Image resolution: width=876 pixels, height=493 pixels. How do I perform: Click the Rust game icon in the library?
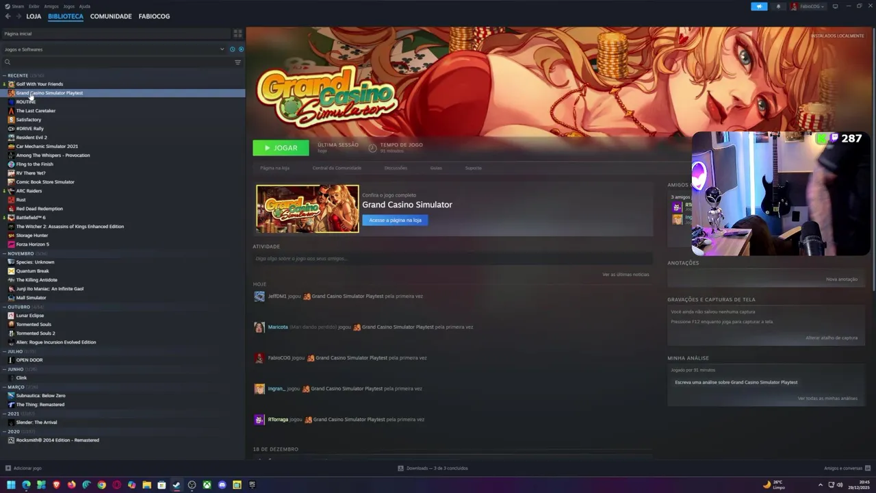(x=11, y=200)
